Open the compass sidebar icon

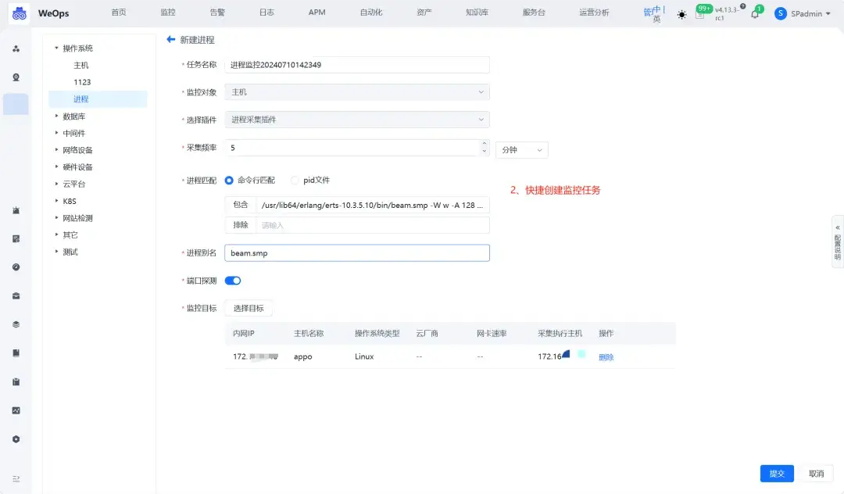tap(16, 267)
